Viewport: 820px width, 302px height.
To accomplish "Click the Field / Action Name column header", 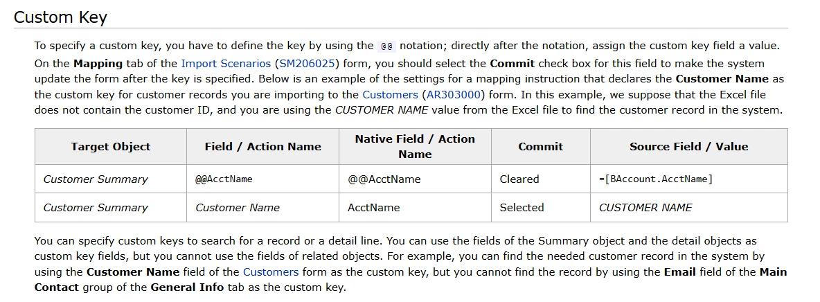I will pos(262,147).
